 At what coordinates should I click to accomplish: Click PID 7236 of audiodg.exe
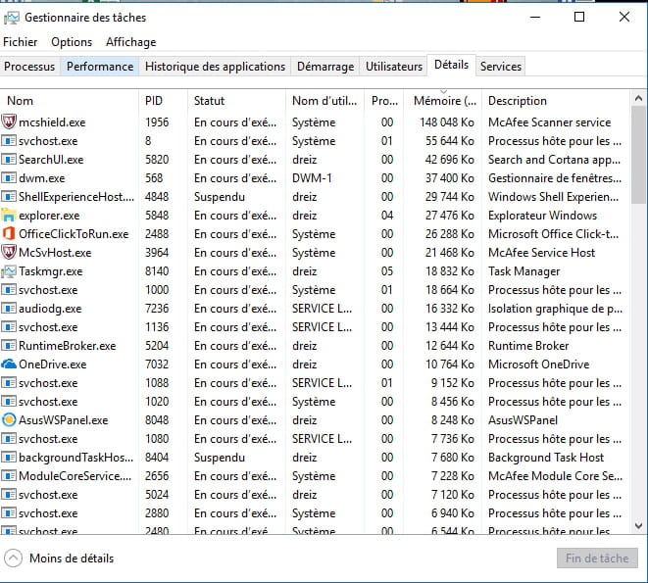(157, 309)
